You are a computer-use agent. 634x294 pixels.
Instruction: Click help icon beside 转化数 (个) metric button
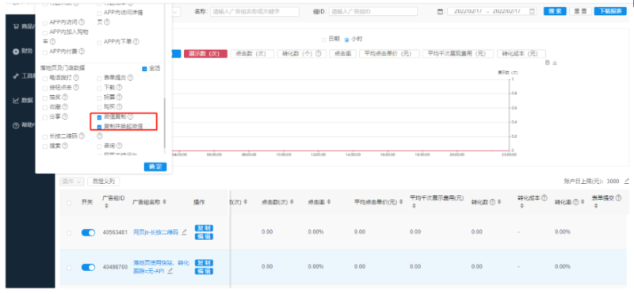click(x=319, y=54)
